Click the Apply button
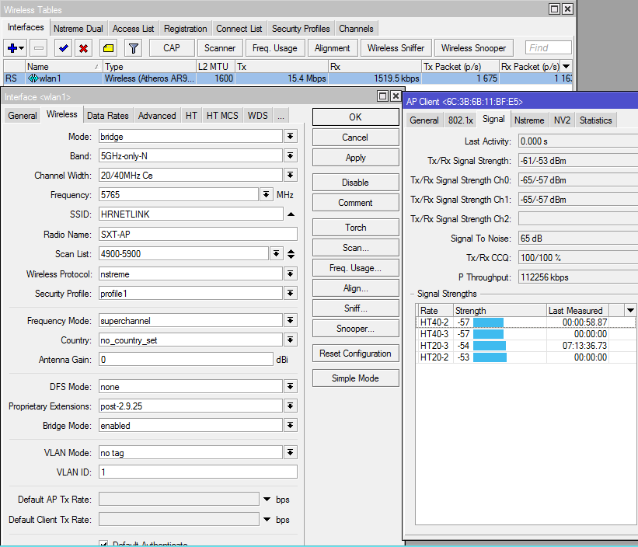This screenshot has width=638, height=547. (x=355, y=158)
